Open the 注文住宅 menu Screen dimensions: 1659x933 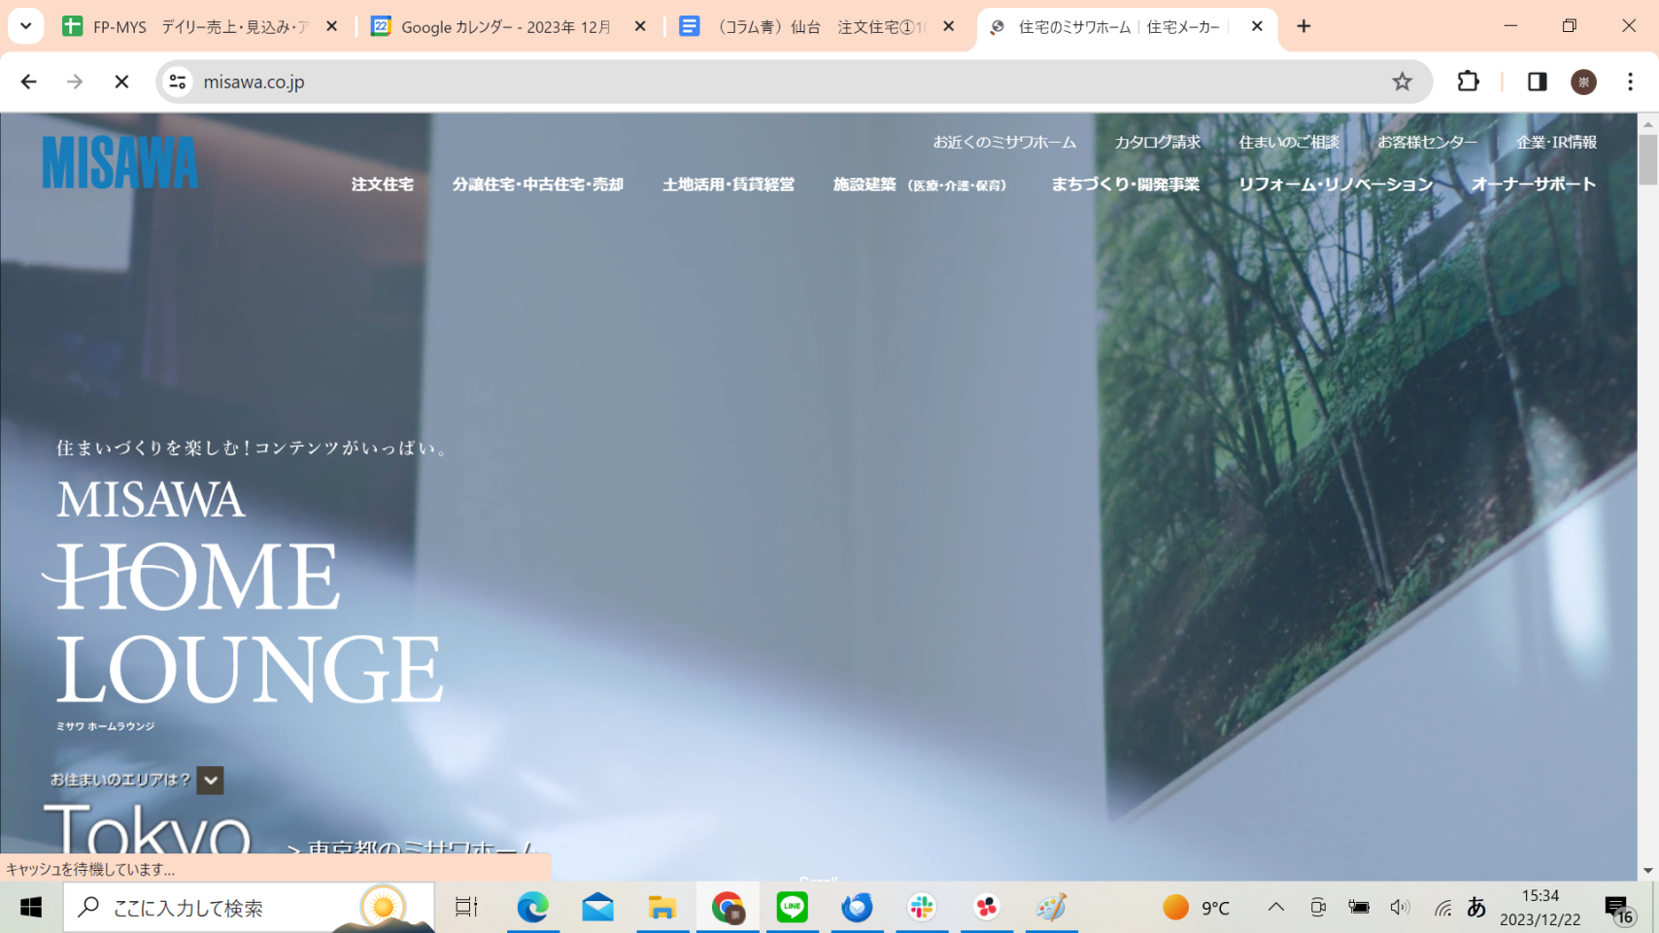click(x=382, y=184)
